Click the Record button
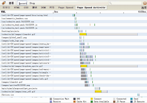This screenshot has height=103, width=147. 22,3
